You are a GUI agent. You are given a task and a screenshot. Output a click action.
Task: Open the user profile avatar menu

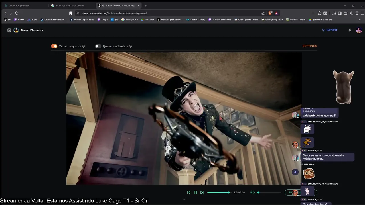click(x=359, y=30)
